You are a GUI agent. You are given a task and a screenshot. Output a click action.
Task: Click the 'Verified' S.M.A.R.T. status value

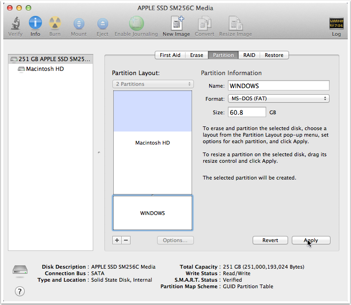pyautogui.click(x=232, y=280)
